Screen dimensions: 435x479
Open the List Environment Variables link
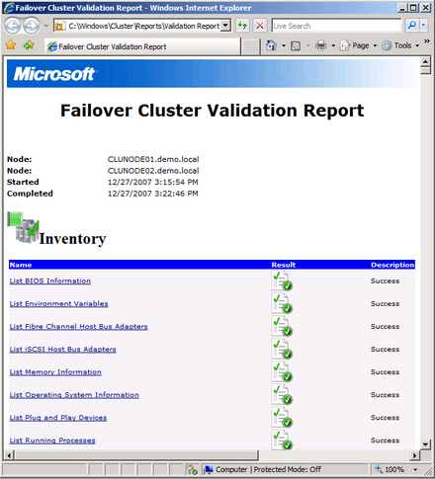coord(58,304)
